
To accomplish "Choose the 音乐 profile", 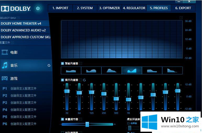I will pos(26,65).
